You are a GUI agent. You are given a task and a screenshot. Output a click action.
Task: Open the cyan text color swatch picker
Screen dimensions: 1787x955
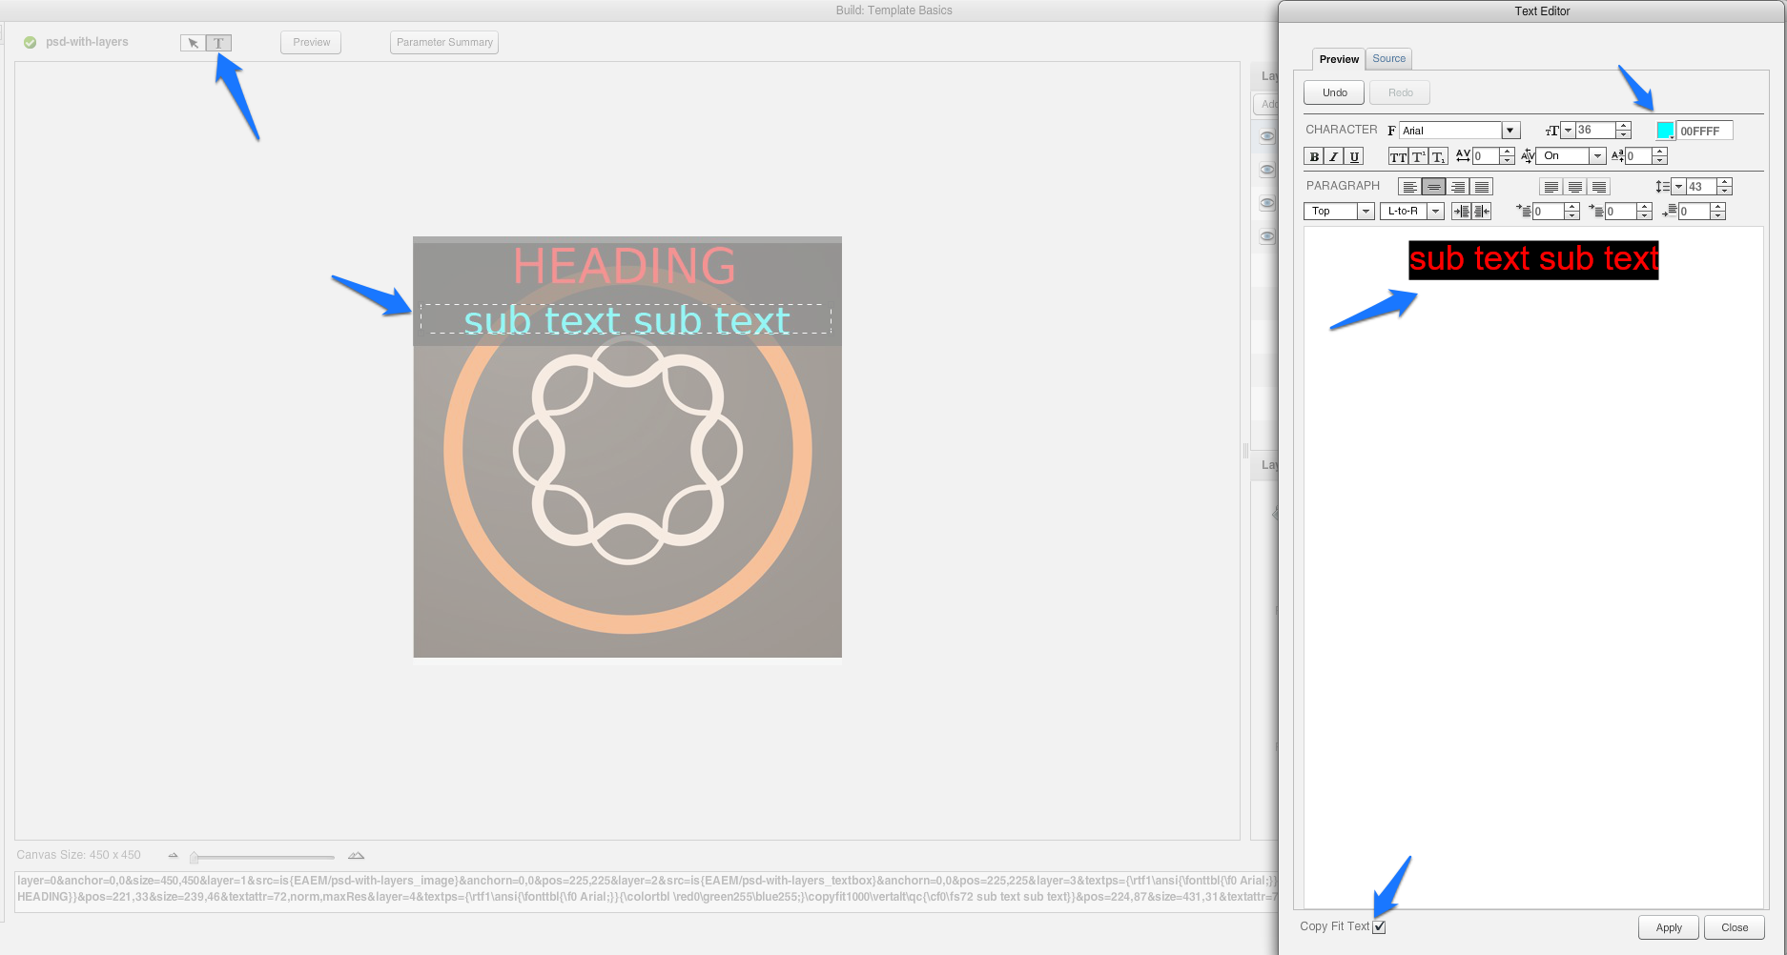1664,131
